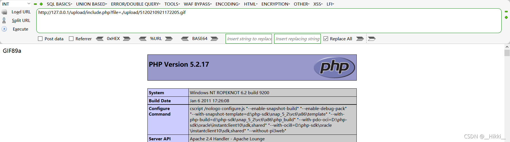Click the page vertical scrollbar thumb
This screenshot has width=510, height=142.
[x=507, y=53]
